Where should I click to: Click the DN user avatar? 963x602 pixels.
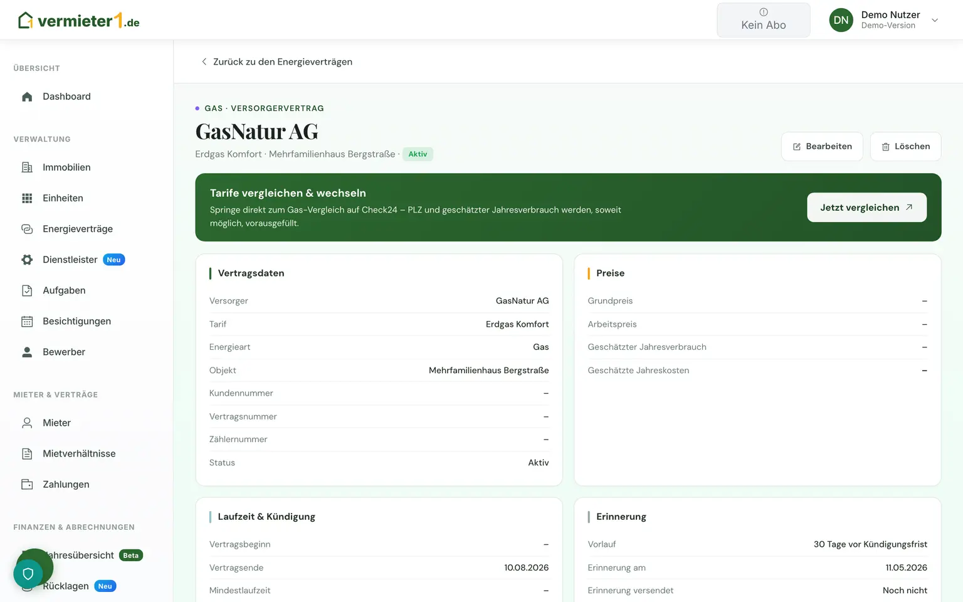tap(841, 20)
